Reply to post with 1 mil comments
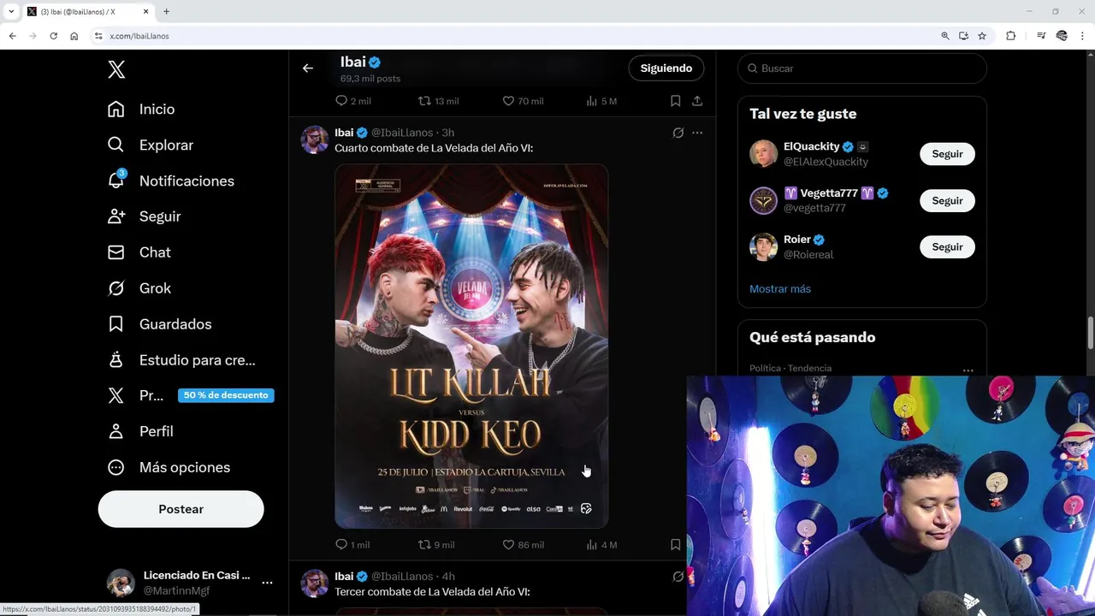Image resolution: width=1095 pixels, height=616 pixels. (352, 545)
